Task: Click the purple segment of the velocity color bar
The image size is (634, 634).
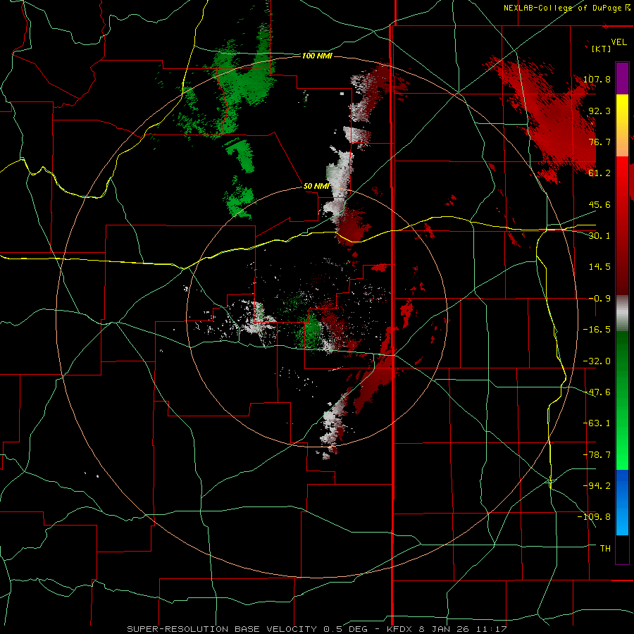Action: [x=622, y=78]
